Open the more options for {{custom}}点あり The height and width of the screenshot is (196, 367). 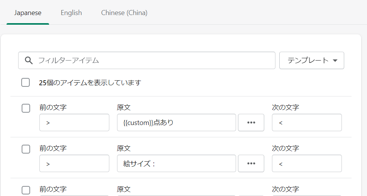[x=251, y=123]
